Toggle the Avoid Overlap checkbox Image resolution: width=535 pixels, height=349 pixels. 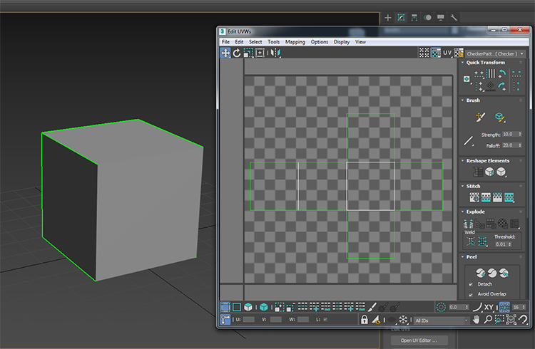pyautogui.click(x=471, y=293)
